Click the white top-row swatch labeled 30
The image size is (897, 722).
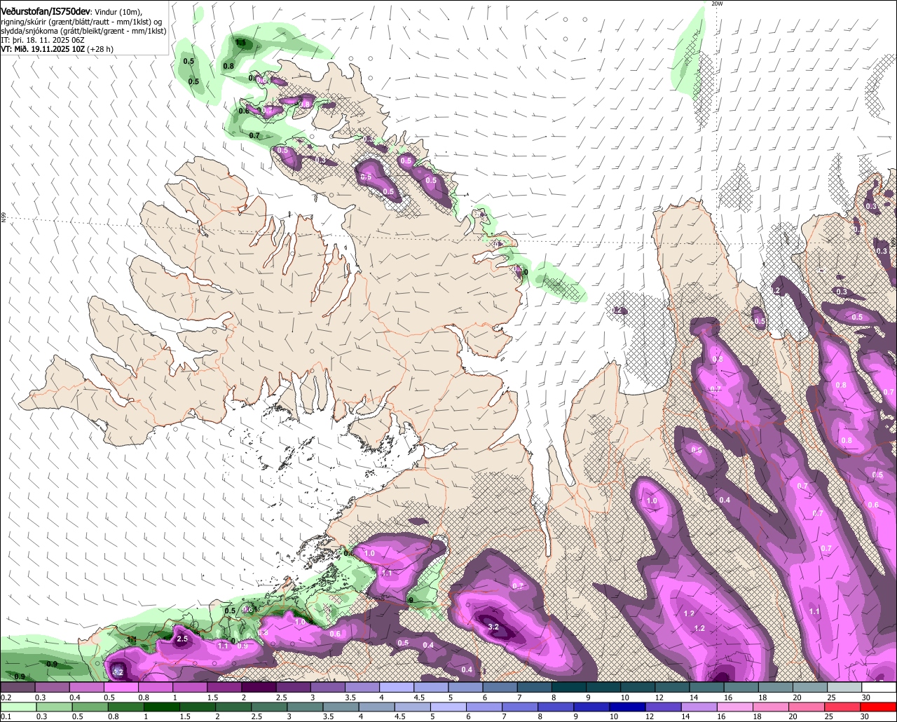click(879, 688)
